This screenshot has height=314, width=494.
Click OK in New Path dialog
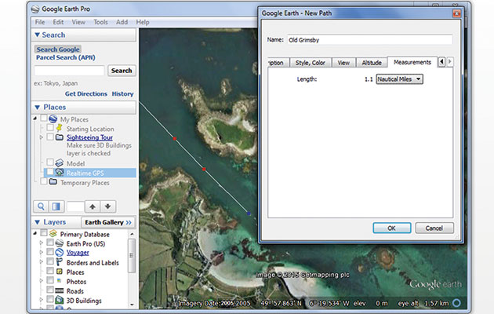pyautogui.click(x=392, y=228)
